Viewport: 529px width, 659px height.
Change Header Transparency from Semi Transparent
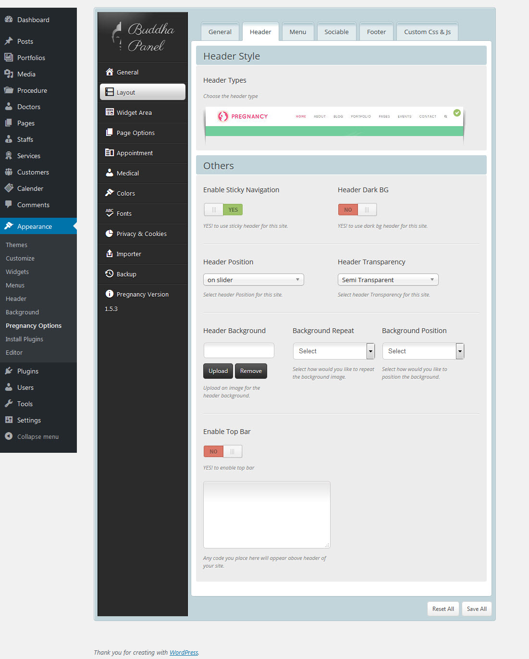tap(387, 279)
